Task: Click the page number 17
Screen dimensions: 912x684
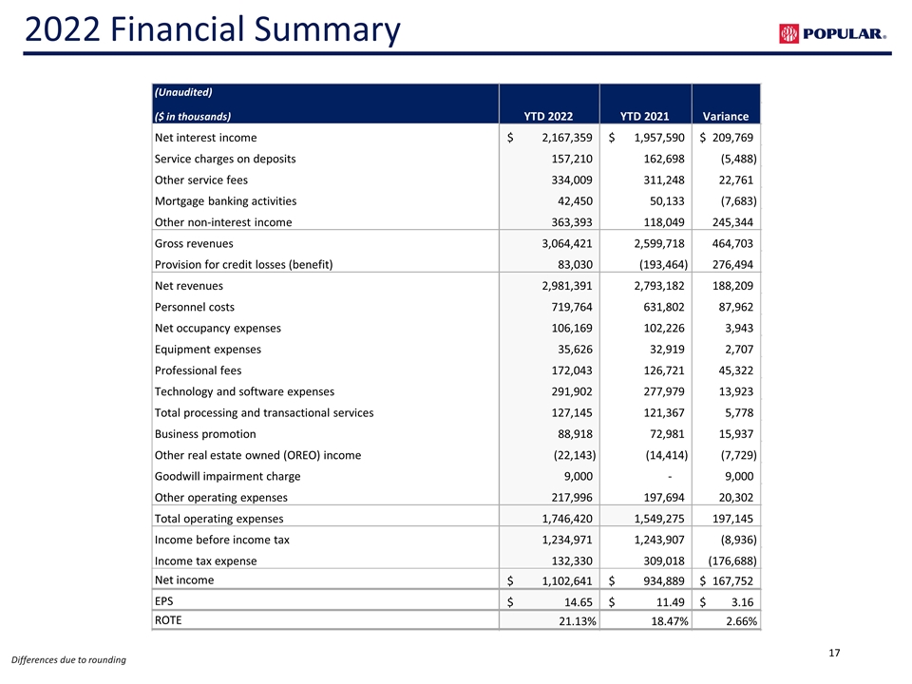Action: pyautogui.click(x=834, y=652)
